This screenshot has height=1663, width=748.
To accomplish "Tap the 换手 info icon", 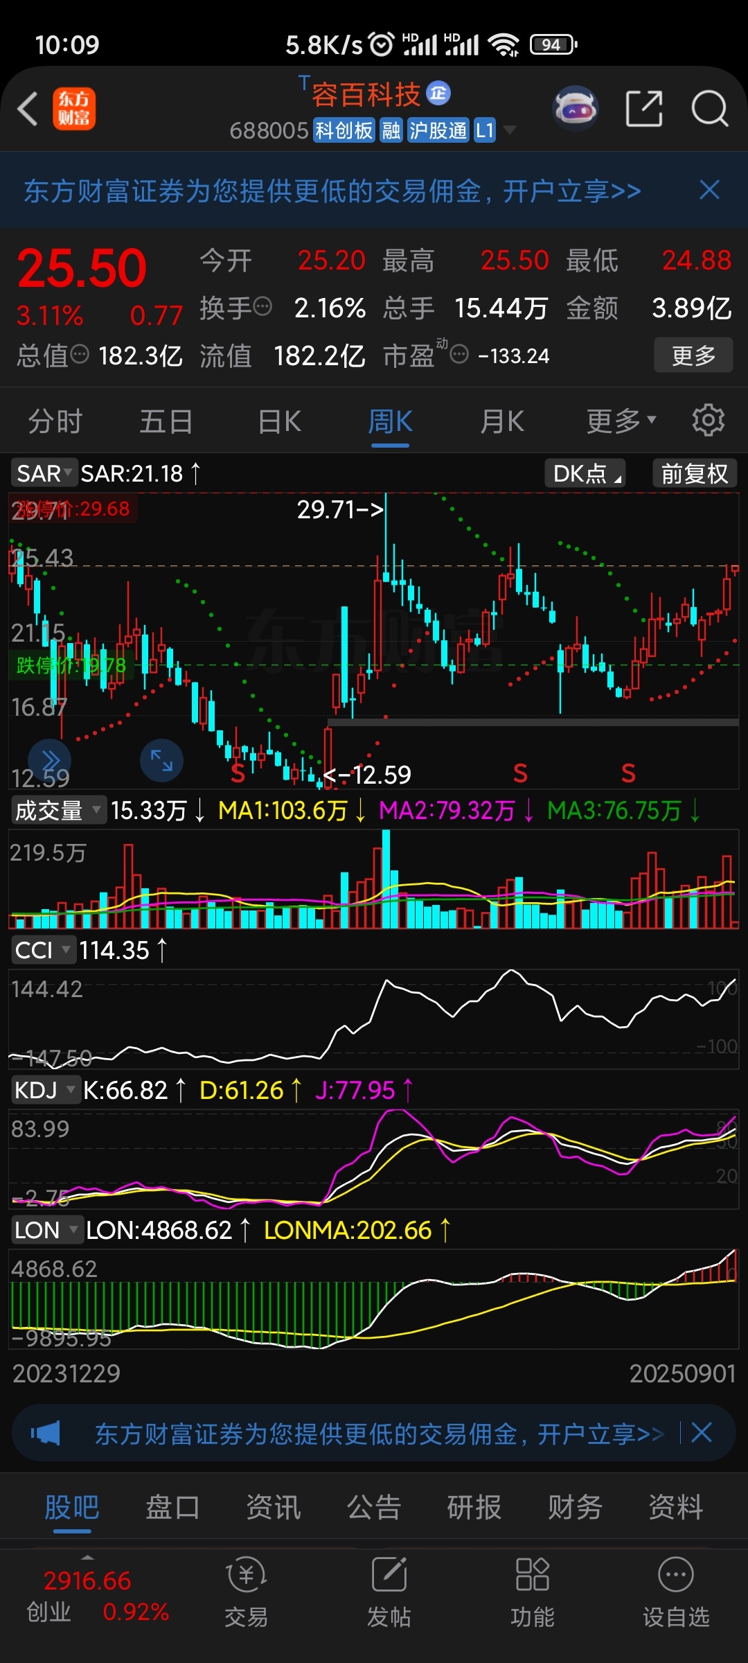I will [x=262, y=306].
